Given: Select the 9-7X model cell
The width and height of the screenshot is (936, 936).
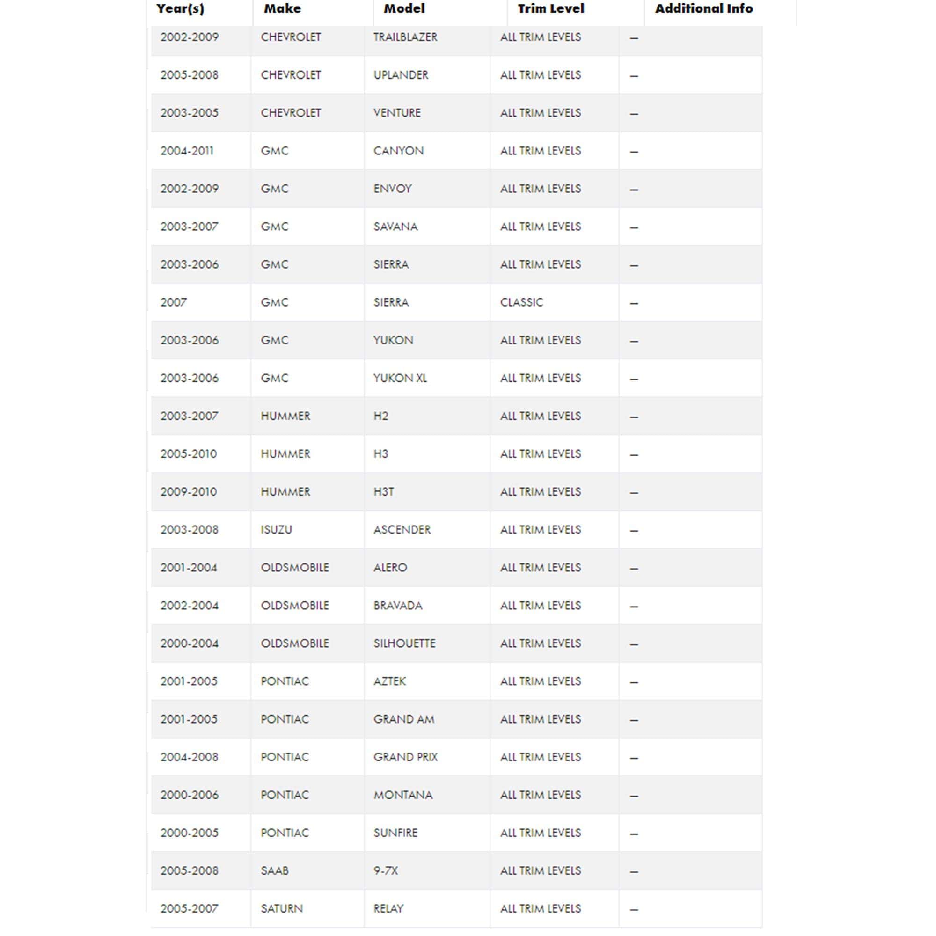Looking at the screenshot, I should coord(386,870).
